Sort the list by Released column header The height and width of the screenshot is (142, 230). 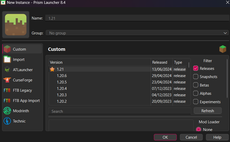160,62
